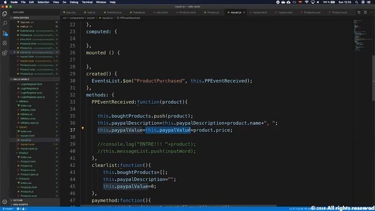Open the Terminal menu

pyautogui.click(x=87, y=2)
